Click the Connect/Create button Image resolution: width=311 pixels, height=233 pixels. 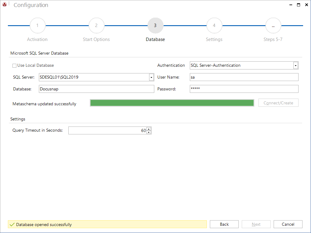(x=278, y=103)
